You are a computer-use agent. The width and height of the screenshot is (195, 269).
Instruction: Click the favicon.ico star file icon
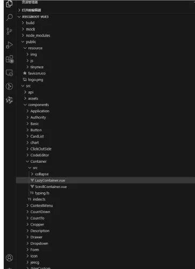coord(25,73)
